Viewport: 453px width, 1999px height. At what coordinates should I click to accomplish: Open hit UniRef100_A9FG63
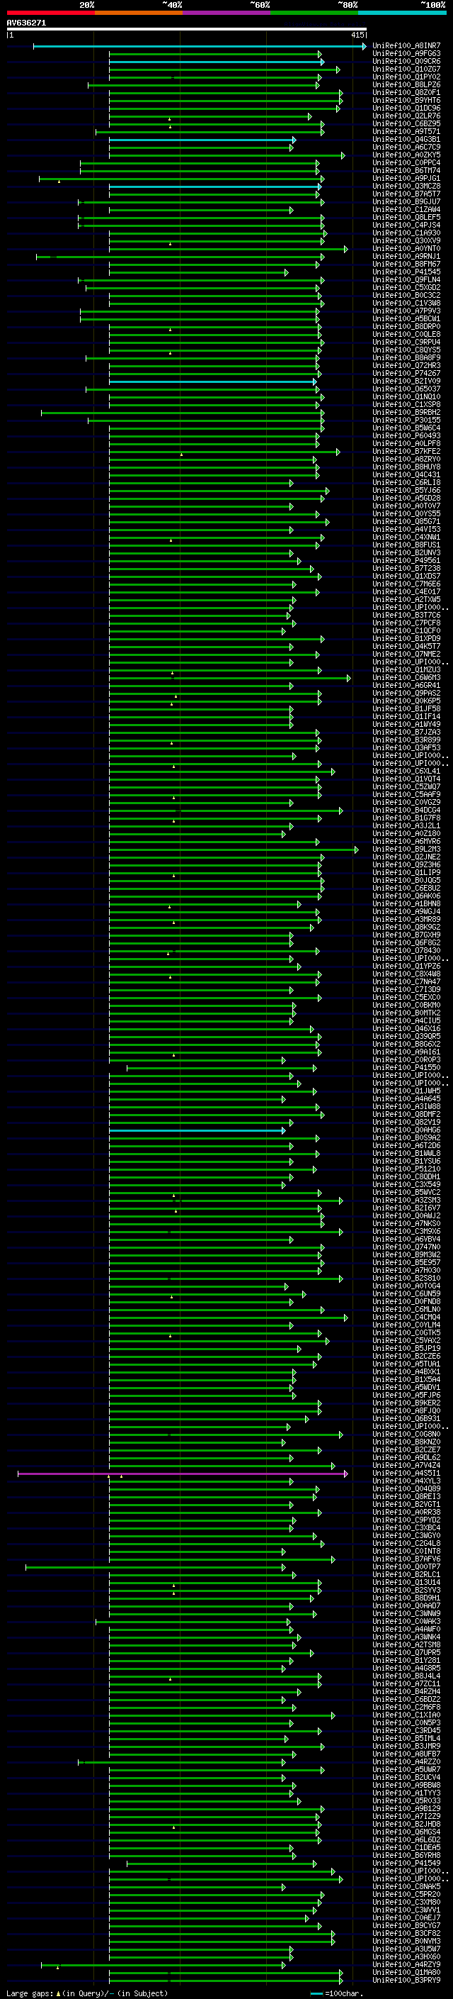(406, 54)
